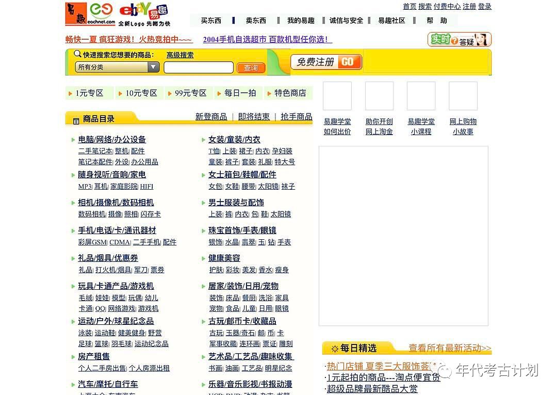Open thumbnail above 易趣学堂 小课程
This screenshot has height=395, width=557.
[x=421, y=96]
